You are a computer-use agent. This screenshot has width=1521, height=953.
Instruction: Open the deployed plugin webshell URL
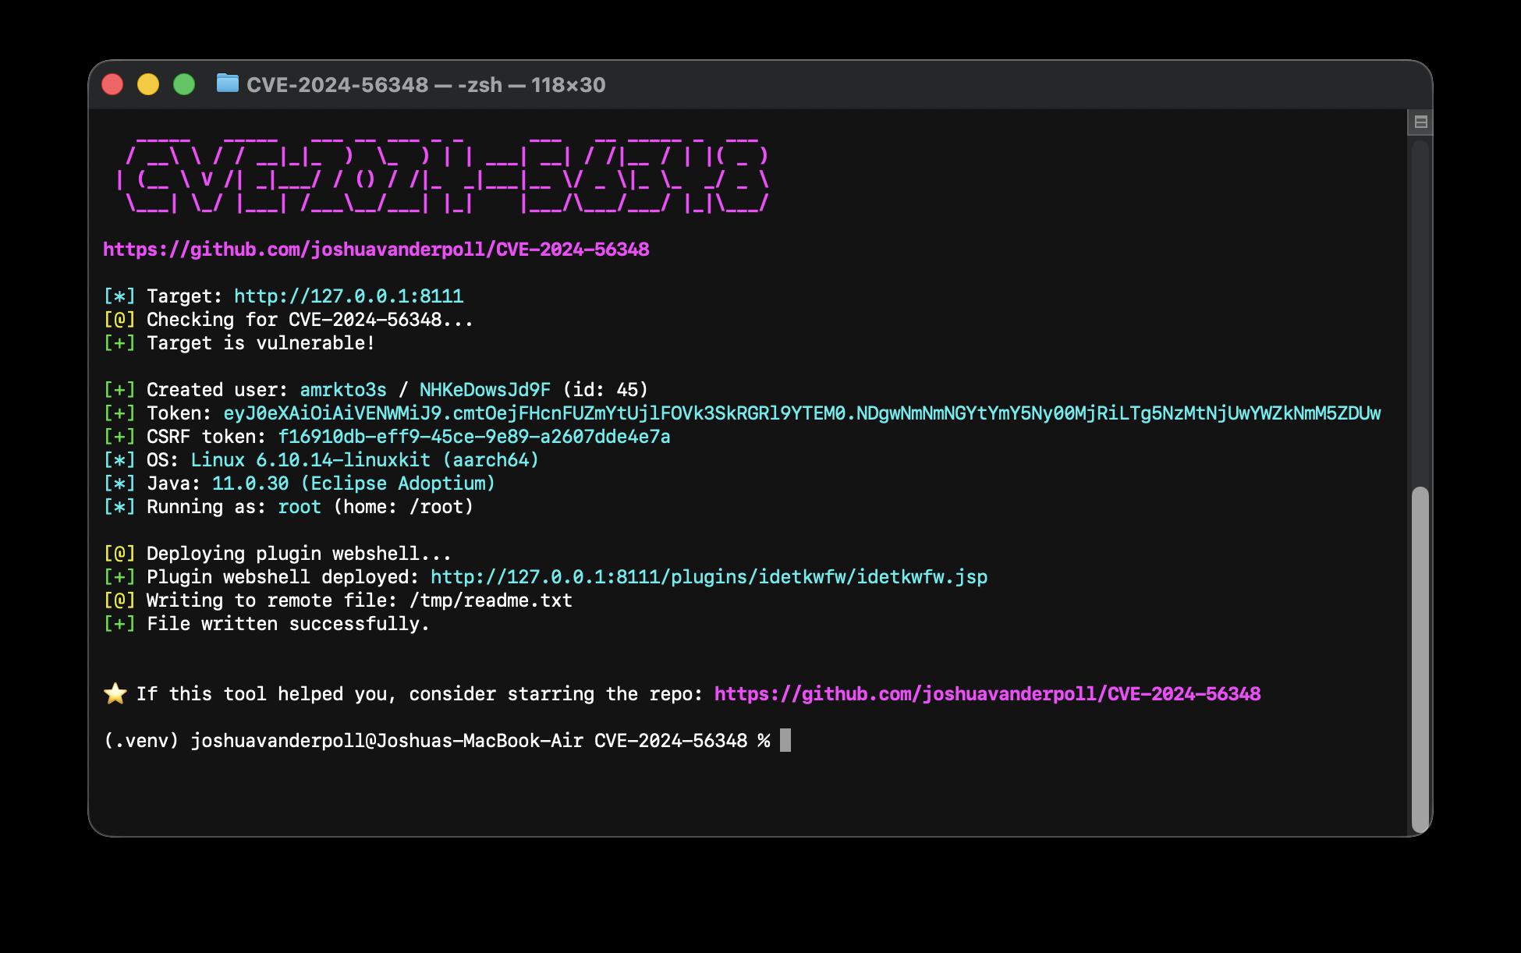[x=708, y=577]
